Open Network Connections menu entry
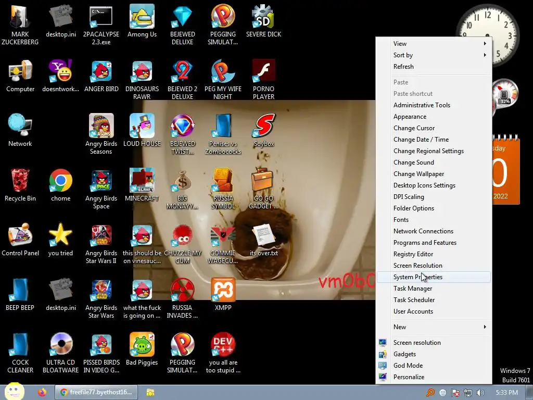The image size is (533, 400). click(434, 231)
